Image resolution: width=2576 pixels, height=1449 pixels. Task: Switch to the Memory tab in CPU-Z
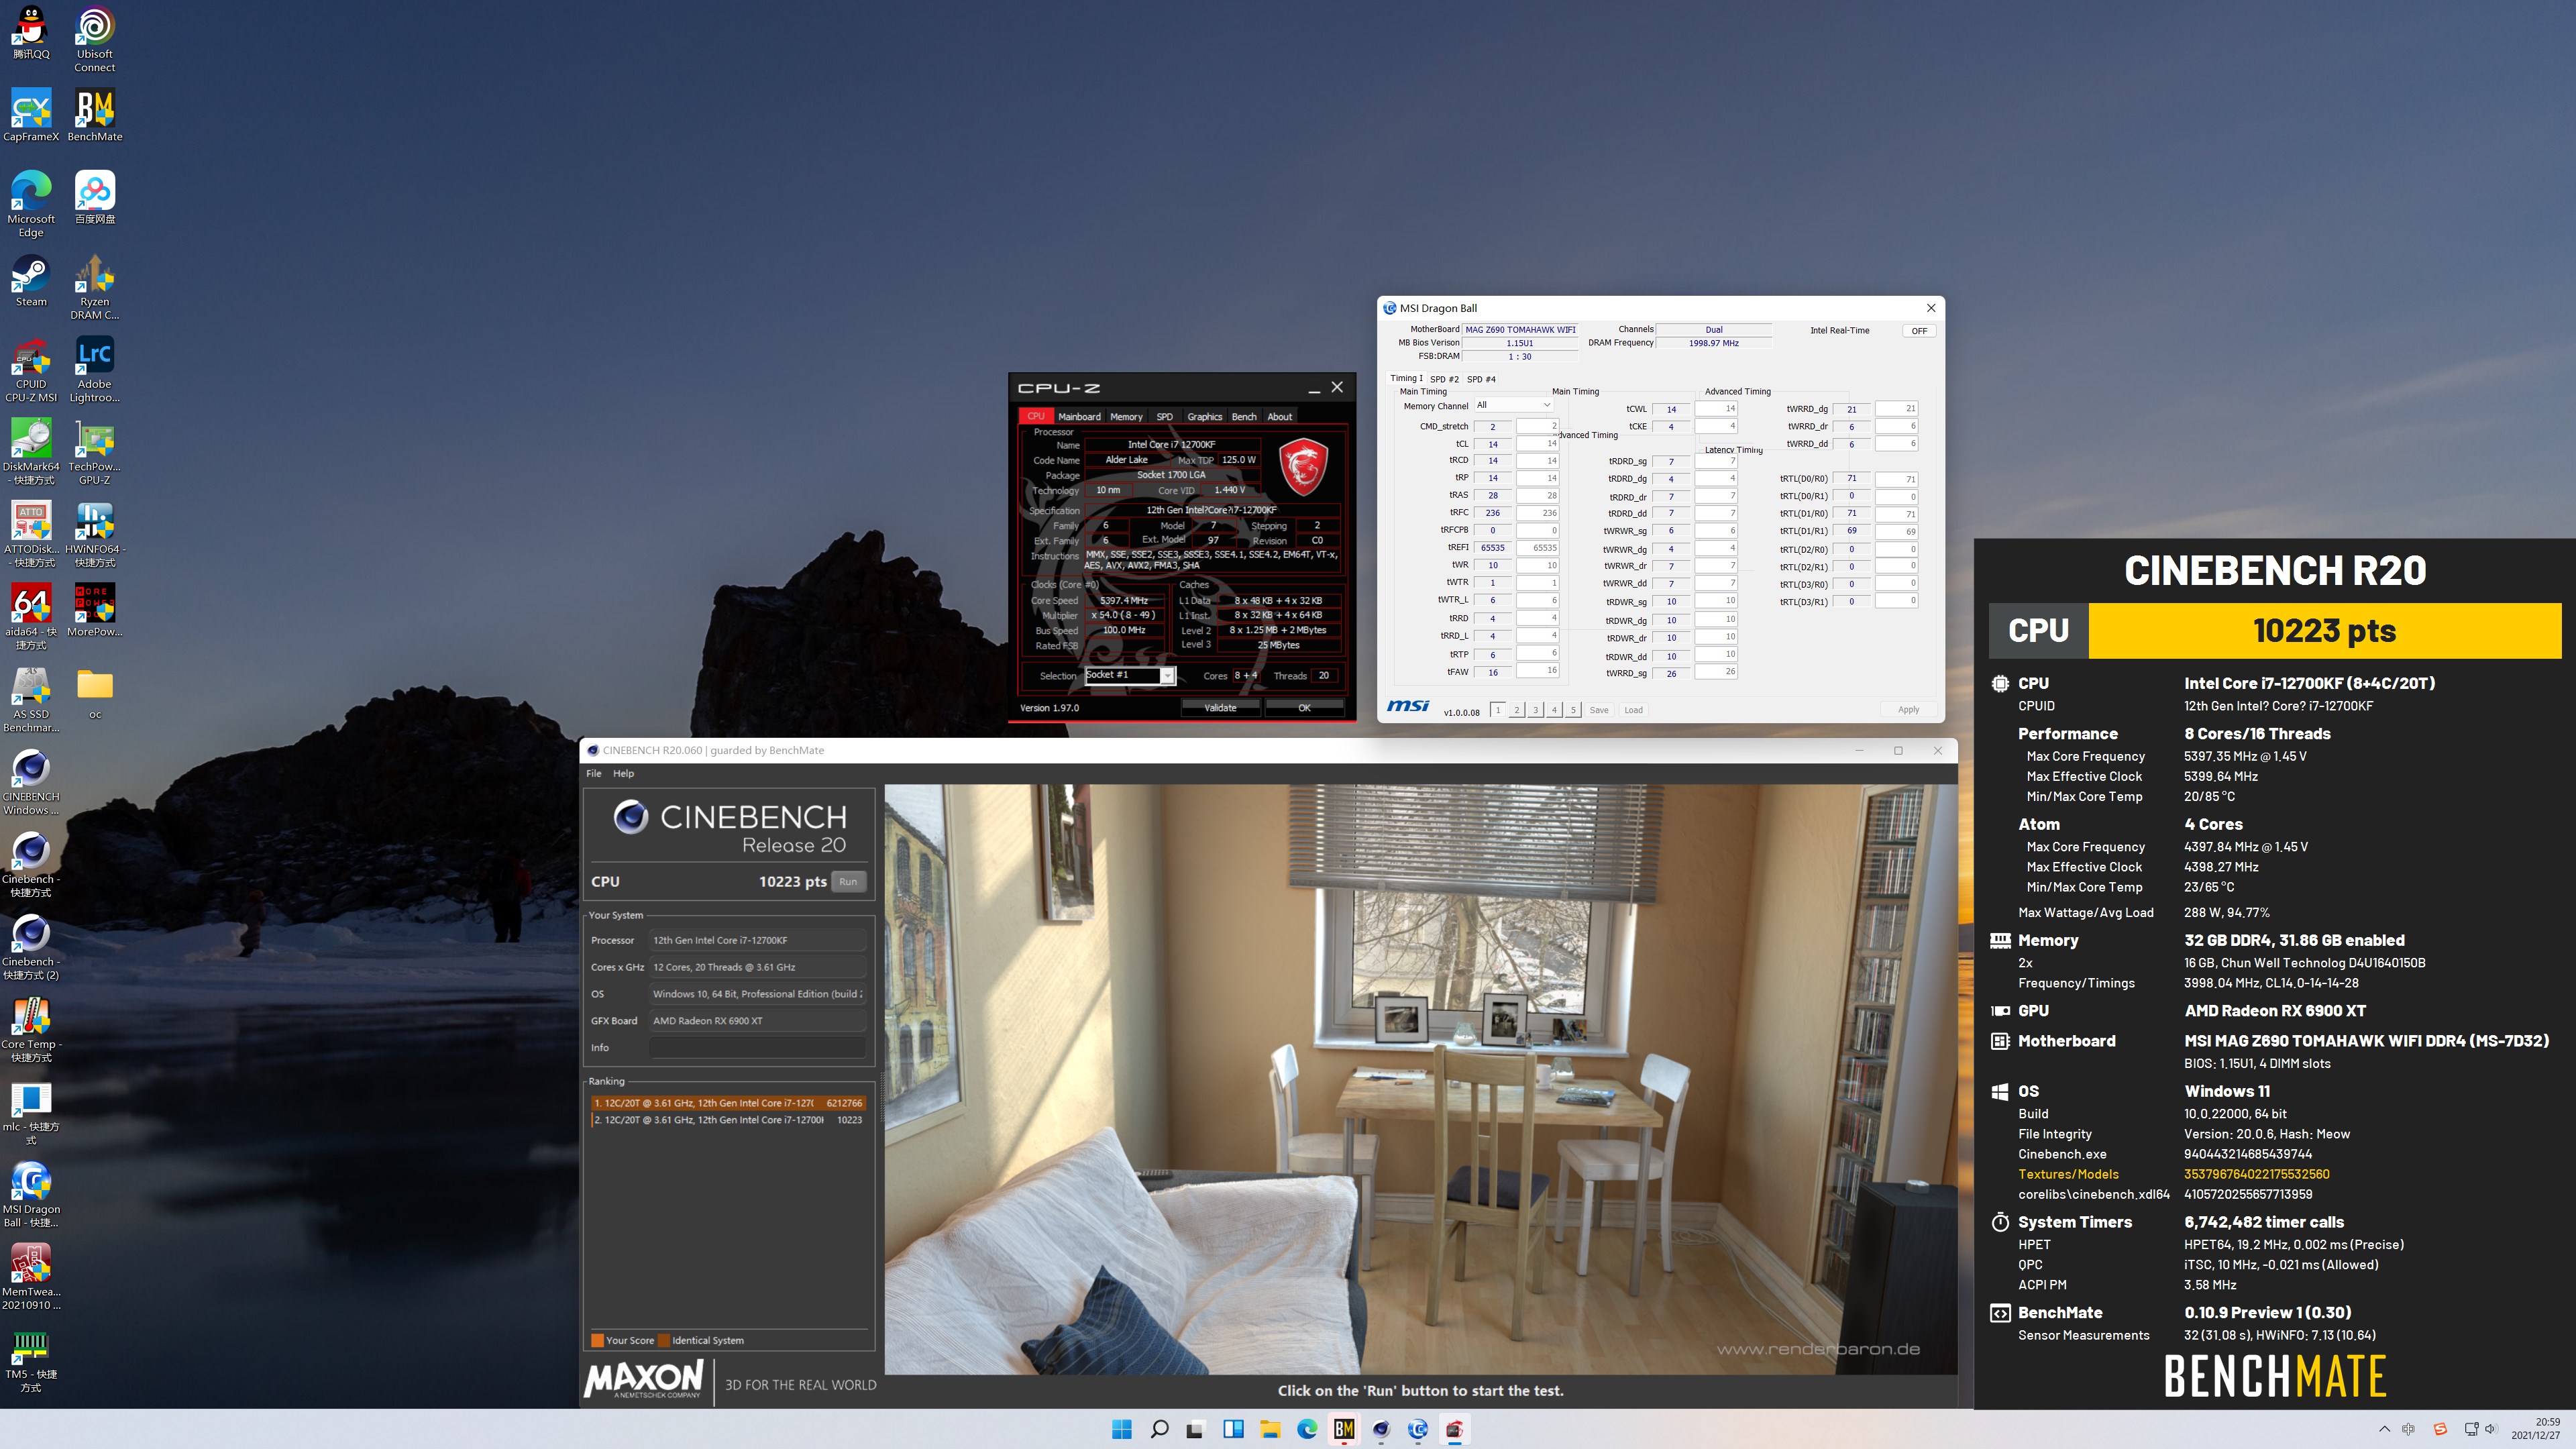point(1126,416)
